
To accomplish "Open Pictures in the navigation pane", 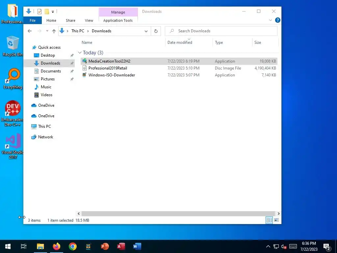I will click(x=48, y=79).
